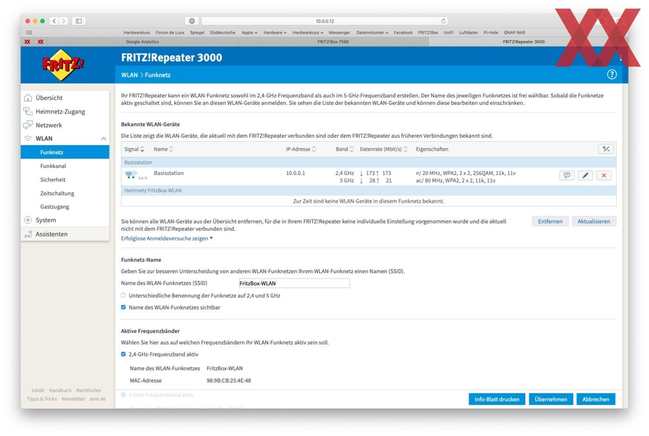Toggle Unterschiedliche Benennung der Funknetze checkbox
This screenshot has height=436, width=649.
[x=123, y=295]
